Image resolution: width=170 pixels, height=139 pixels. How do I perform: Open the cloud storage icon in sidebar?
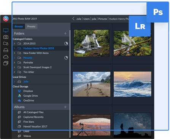point(6,57)
